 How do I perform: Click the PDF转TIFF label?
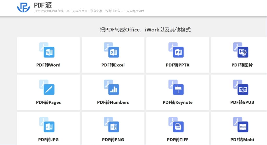pyautogui.click(x=178, y=140)
